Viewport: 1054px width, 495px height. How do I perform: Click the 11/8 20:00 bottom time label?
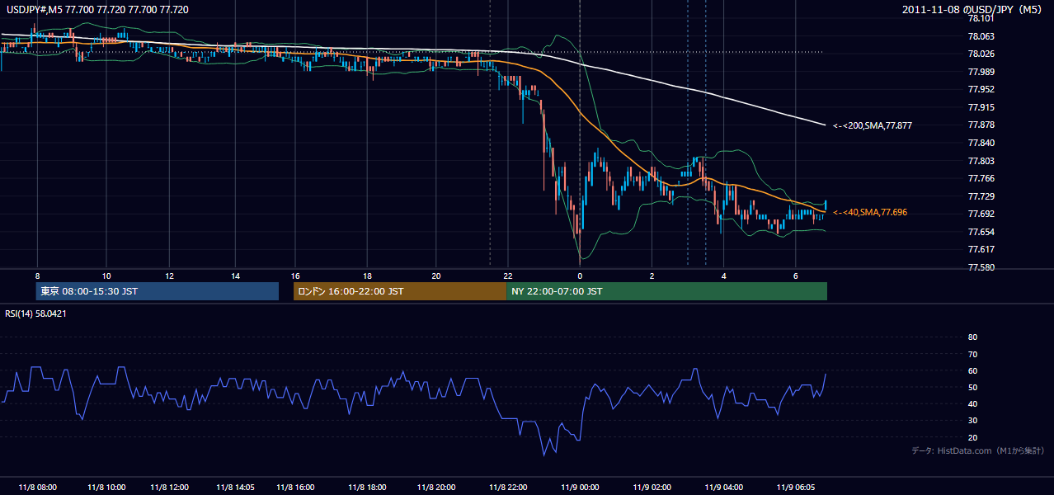tap(437, 488)
